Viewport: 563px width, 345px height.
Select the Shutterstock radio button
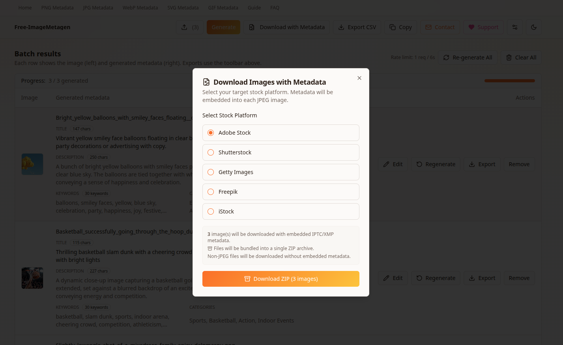click(x=211, y=152)
